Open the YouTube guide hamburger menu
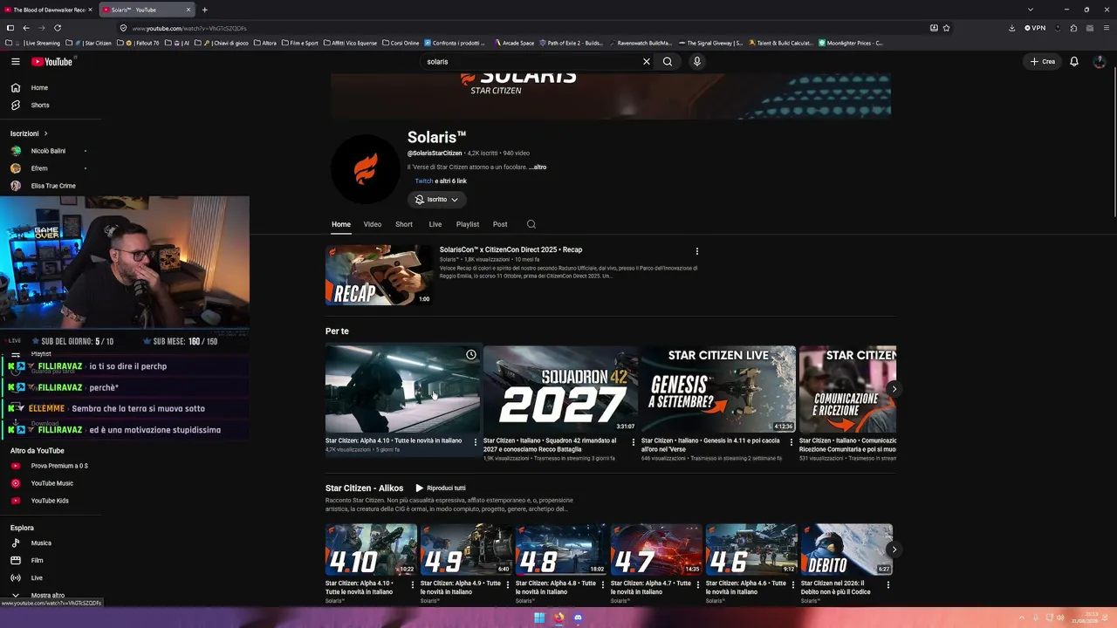Screen dimensions: 1117x628 16,62
